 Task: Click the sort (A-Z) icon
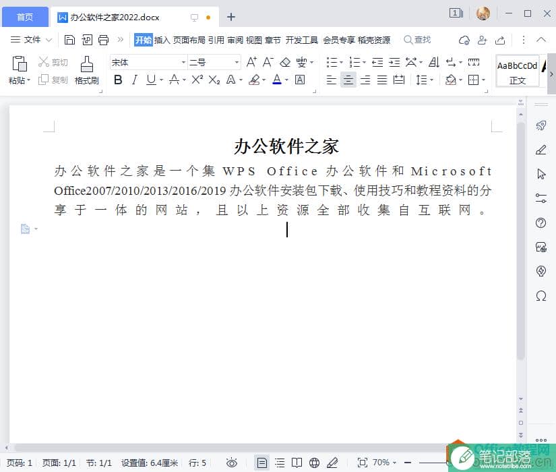click(x=434, y=62)
